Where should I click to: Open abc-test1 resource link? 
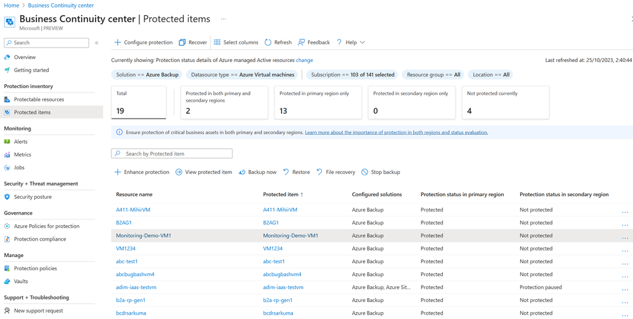click(x=127, y=261)
